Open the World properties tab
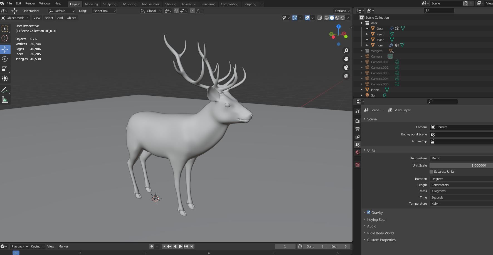This screenshot has height=255, width=493. (358, 152)
